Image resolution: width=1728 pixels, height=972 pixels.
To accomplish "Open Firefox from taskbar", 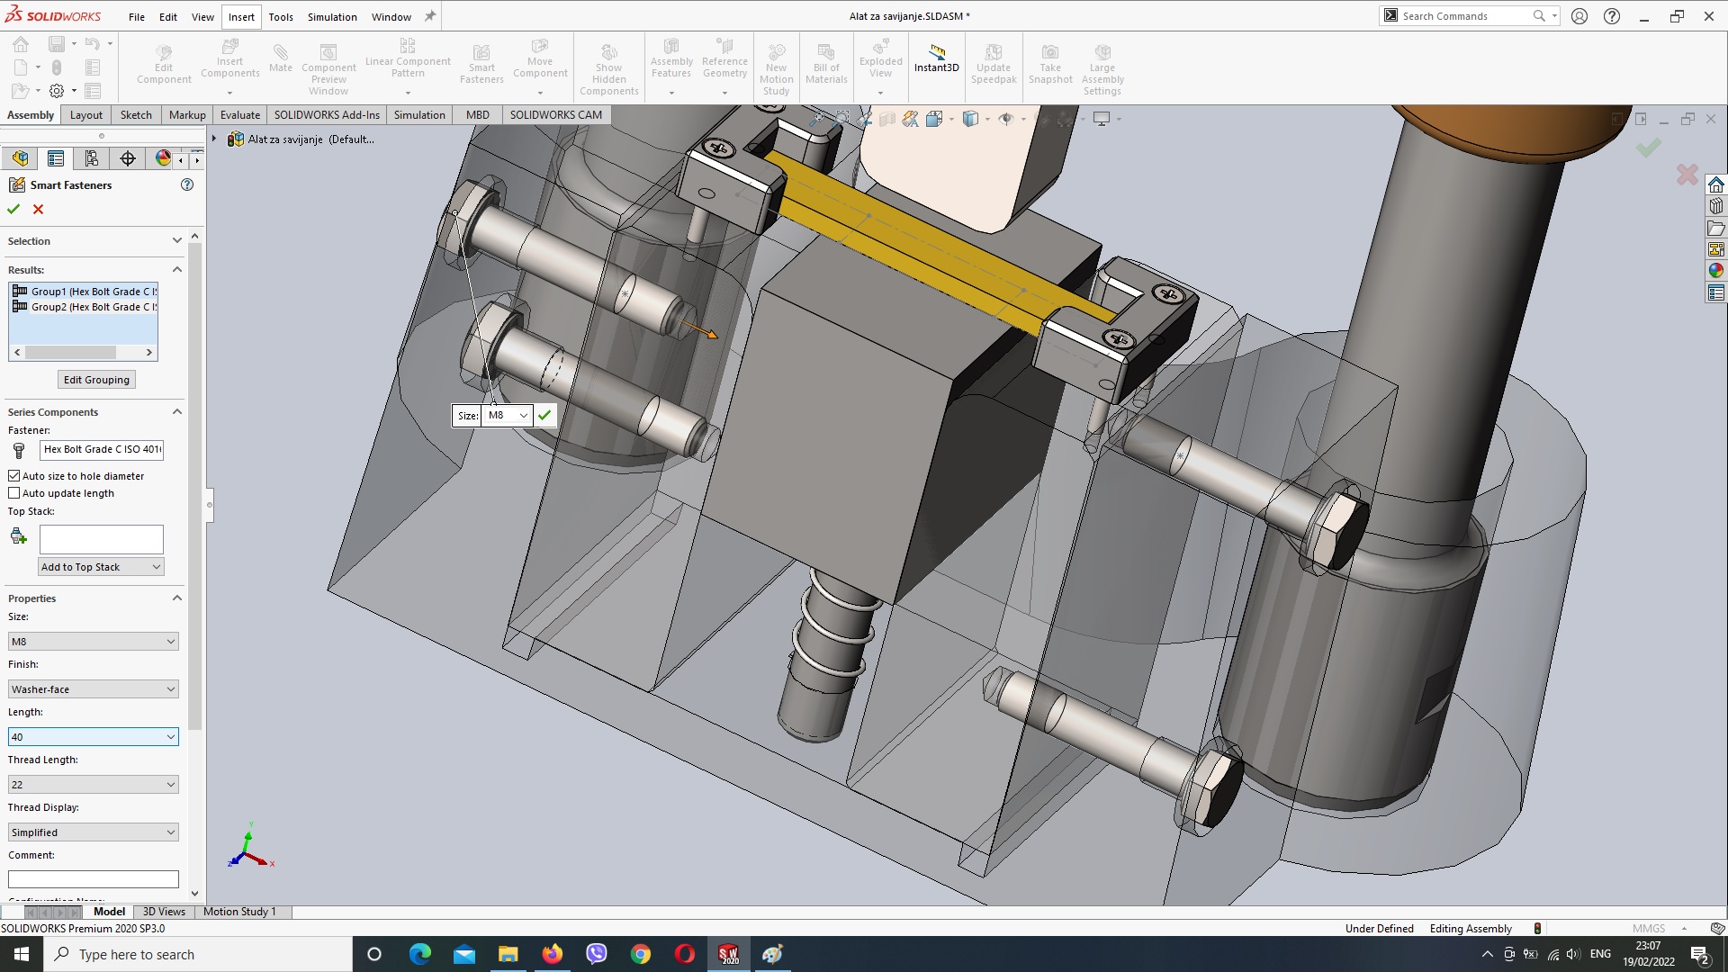I will click(552, 954).
